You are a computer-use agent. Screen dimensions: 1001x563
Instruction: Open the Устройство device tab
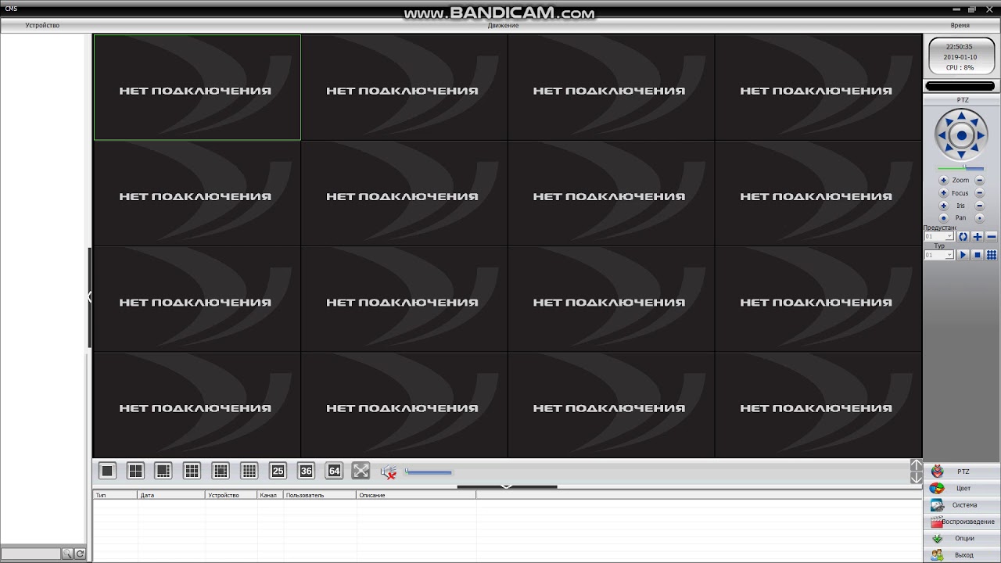[x=42, y=25]
